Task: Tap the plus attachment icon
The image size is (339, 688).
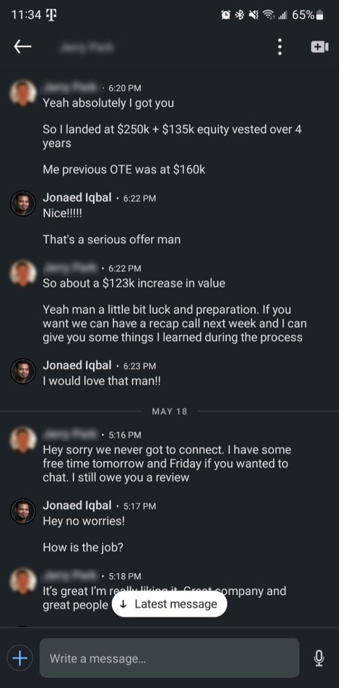Action: [x=20, y=658]
